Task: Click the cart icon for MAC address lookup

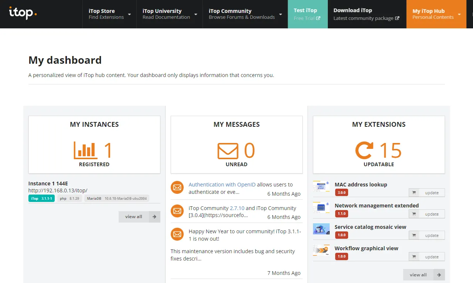Action: coord(414,193)
